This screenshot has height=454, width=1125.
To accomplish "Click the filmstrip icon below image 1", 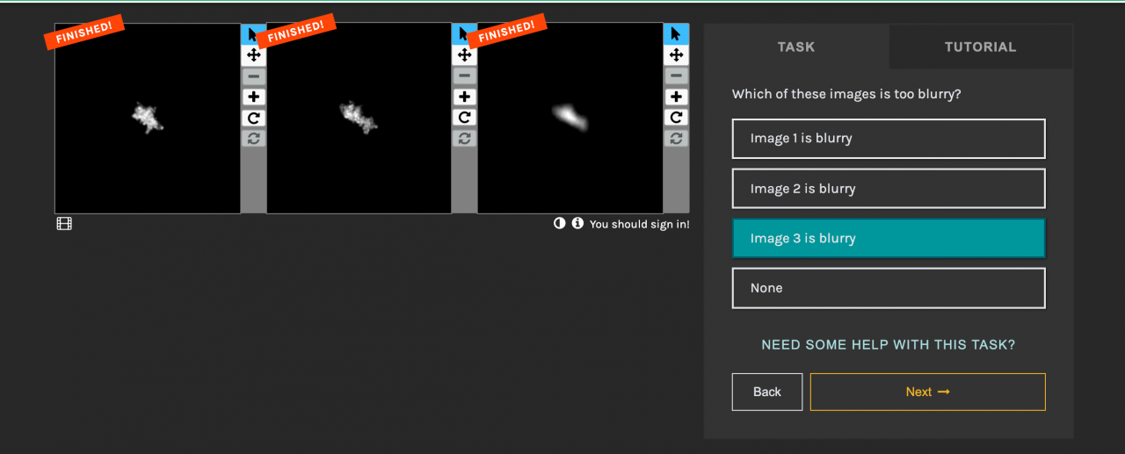I will coord(64,224).
